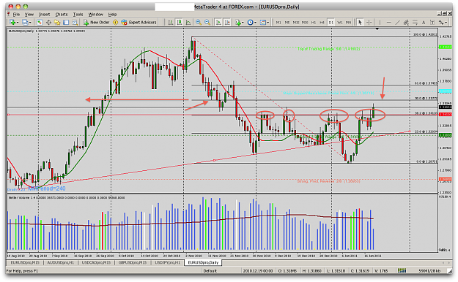
Task: Toggle the Data Window crosshair-target icon
Action: [48, 23]
